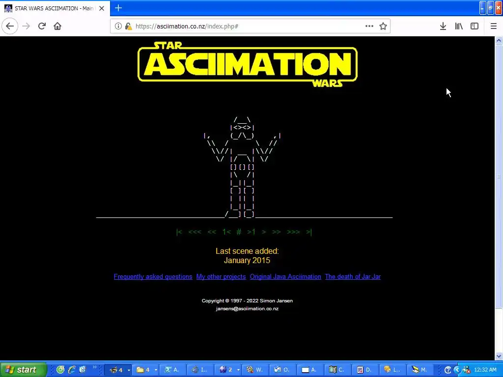Open the browser home page
Screen dimensions: 503x377
57,26
